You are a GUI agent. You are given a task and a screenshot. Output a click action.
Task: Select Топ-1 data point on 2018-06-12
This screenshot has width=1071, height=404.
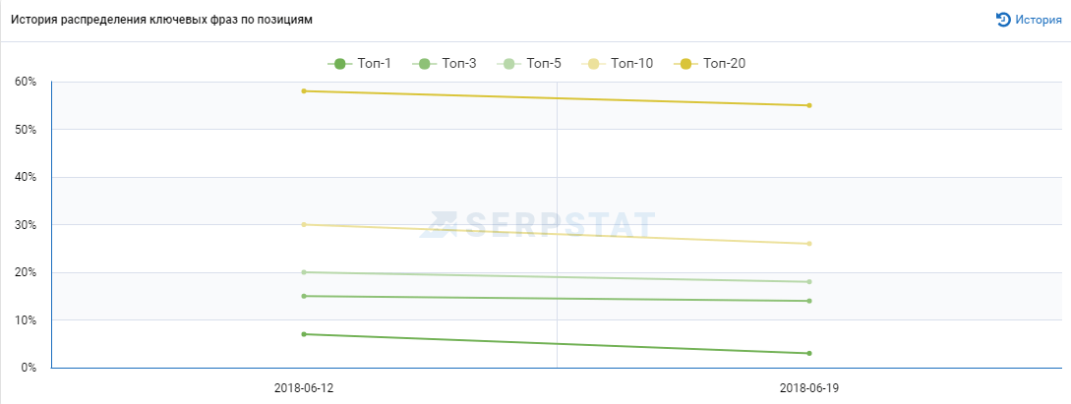[303, 334]
